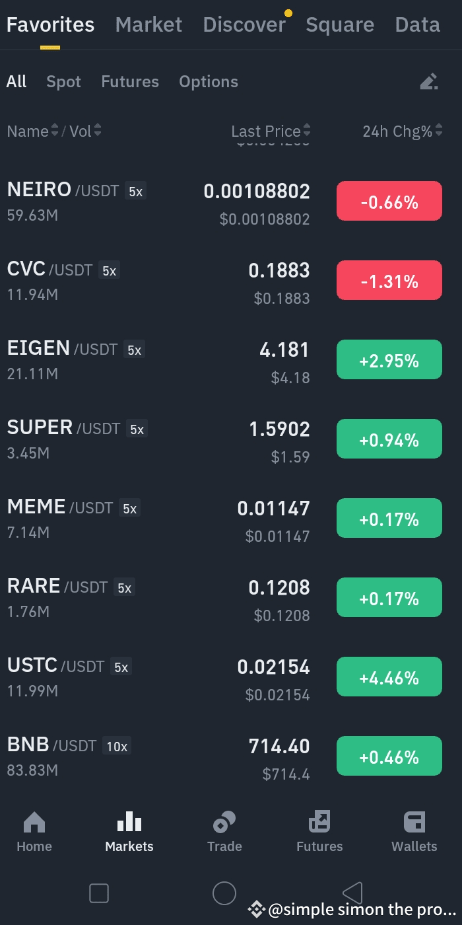Open the Discover tab
Screen dimensions: 462x925
(244, 25)
